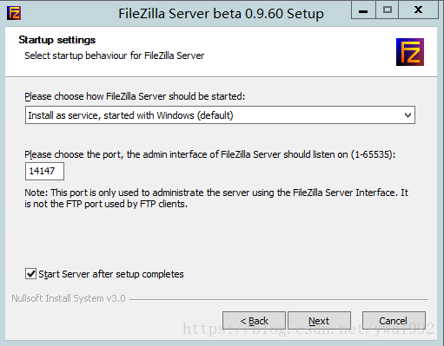Open the startup type combo box
Image resolution: width=444 pixels, height=346 pixels.
click(x=220, y=115)
